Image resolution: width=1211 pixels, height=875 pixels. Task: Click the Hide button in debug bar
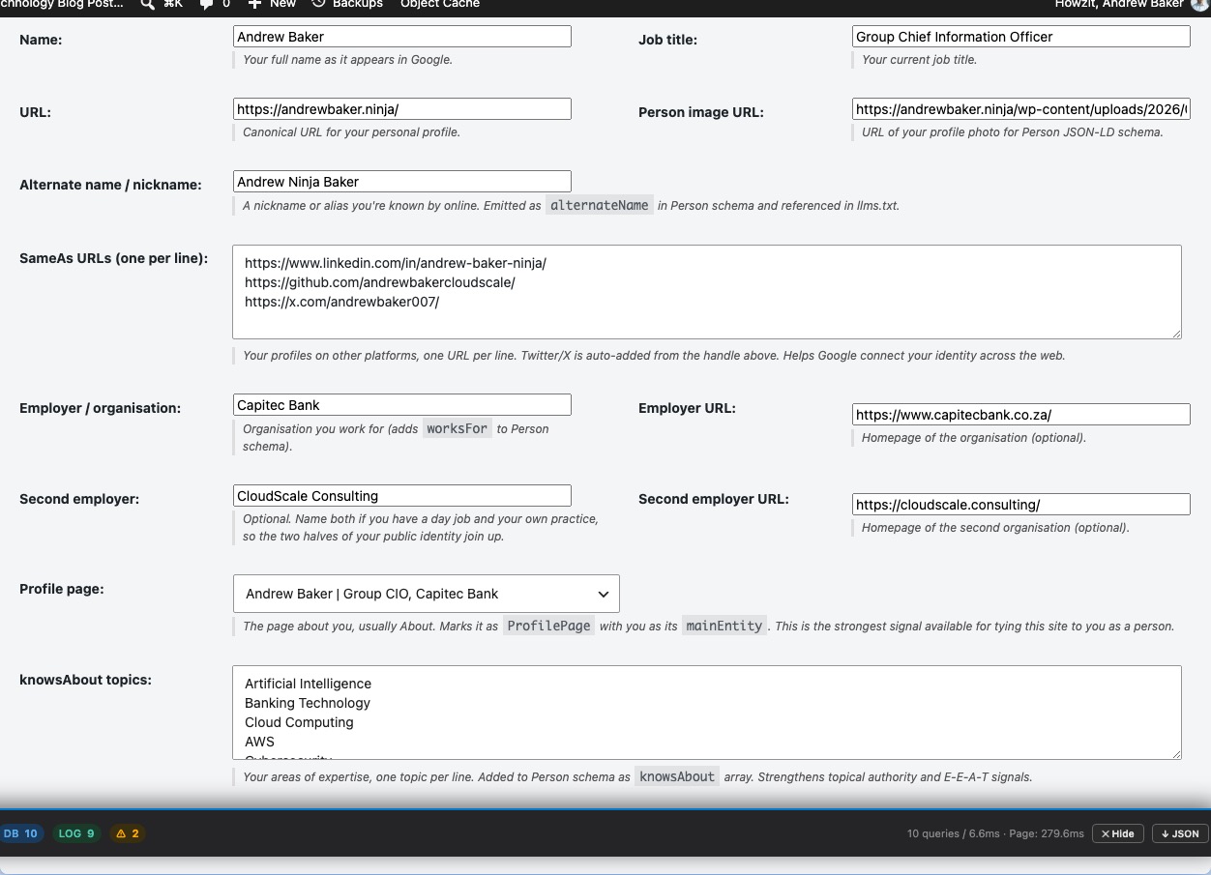coord(1118,833)
